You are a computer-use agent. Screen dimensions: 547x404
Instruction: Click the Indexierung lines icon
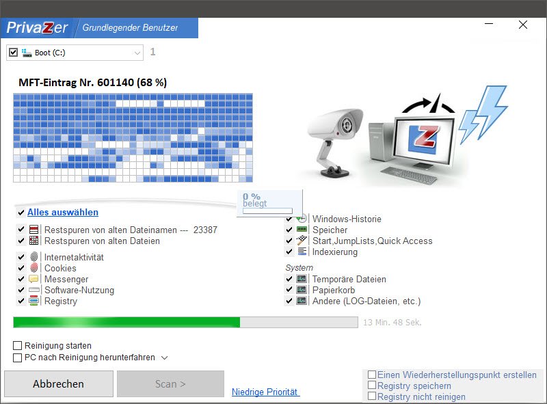click(302, 251)
